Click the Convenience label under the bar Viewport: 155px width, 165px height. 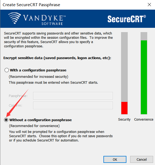pyautogui.click(x=144, y=120)
